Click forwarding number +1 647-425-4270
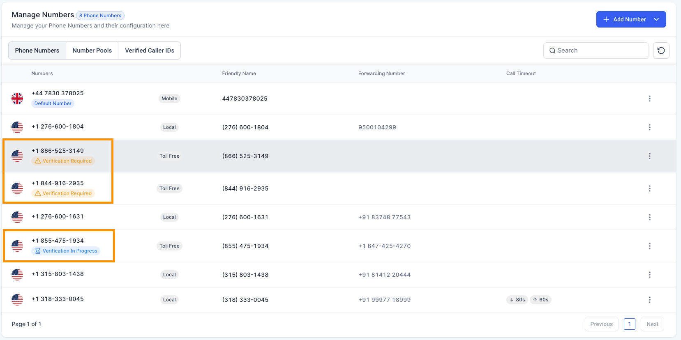This screenshot has width=681, height=340. 384,246
